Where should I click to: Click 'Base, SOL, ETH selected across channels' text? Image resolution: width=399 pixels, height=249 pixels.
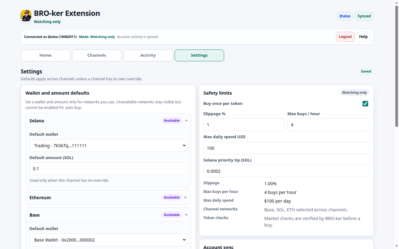306,210
